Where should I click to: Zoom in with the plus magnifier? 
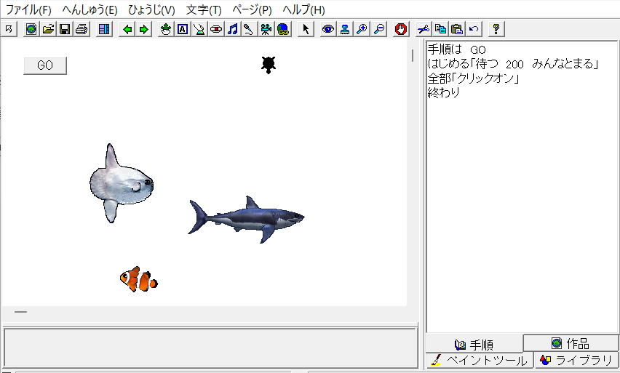point(362,29)
